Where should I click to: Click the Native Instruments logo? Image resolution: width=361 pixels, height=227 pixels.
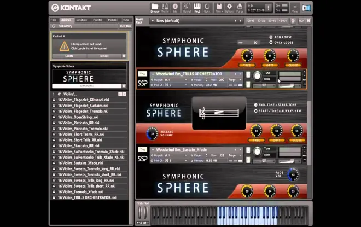pyautogui.click(x=306, y=8)
